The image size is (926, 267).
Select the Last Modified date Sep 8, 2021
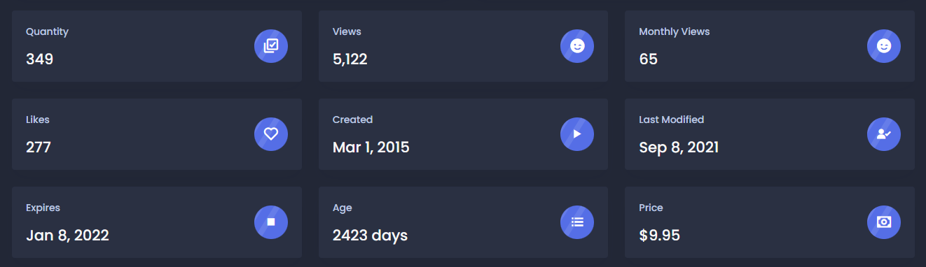[x=679, y=147]
